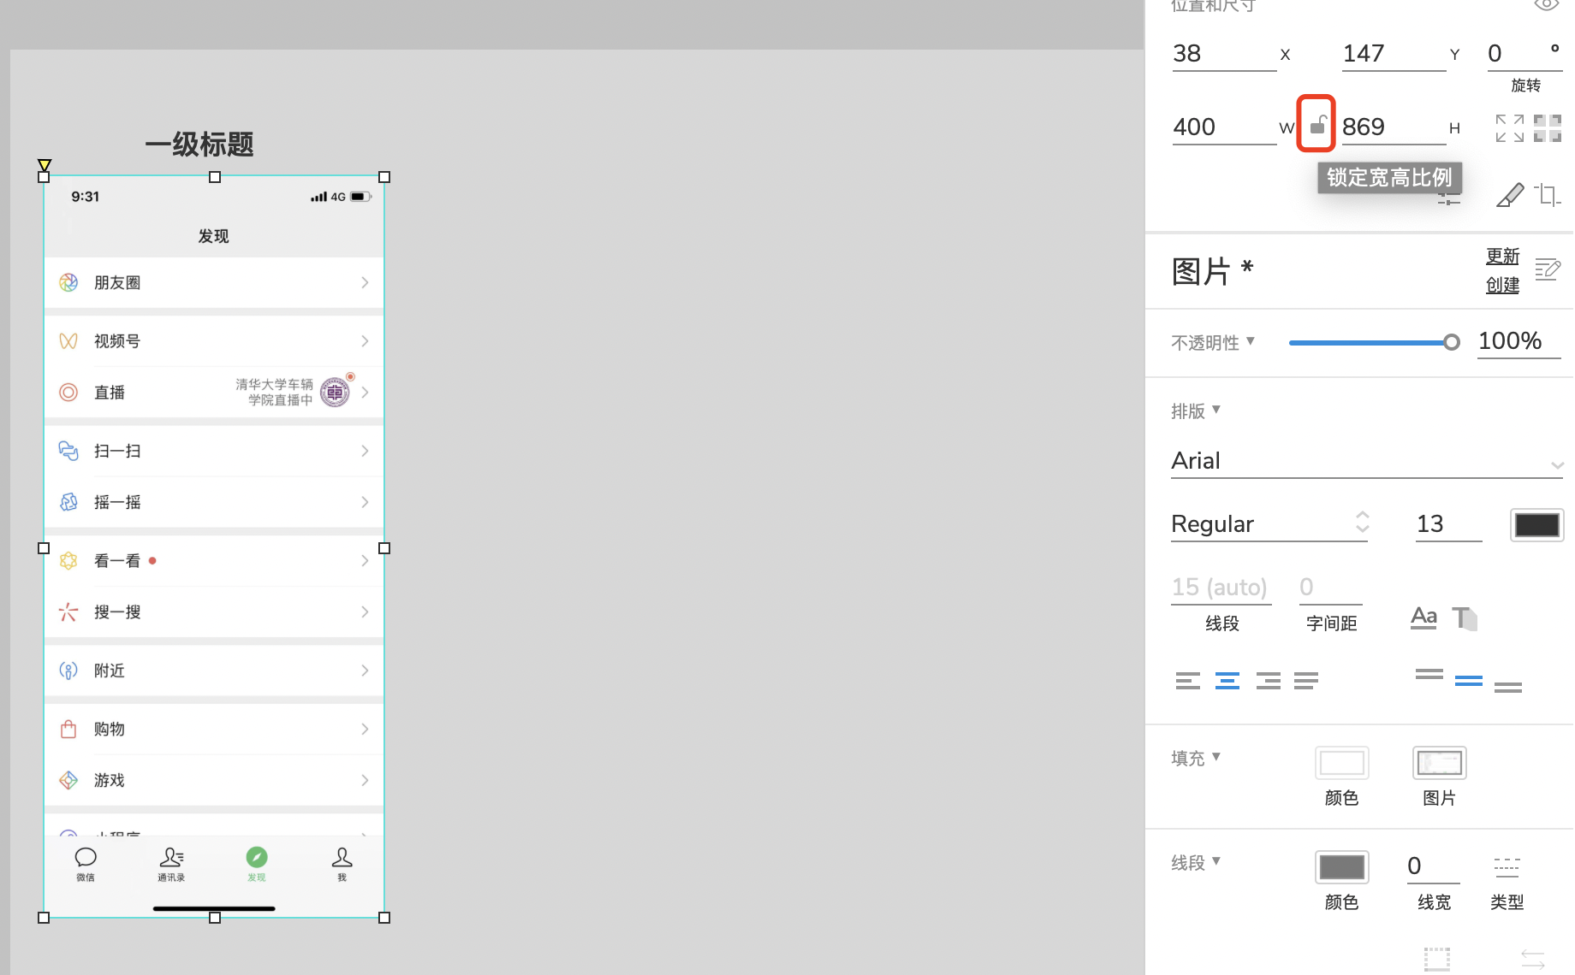Click the 搜一搜 row in the mockup
This screenshot has width=1575, height=975.
pos(214,612)
